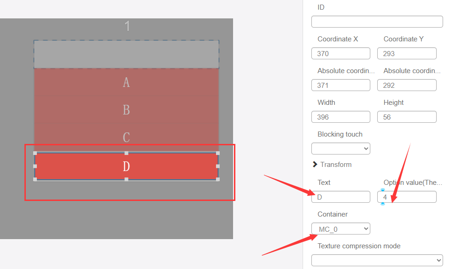
Task: Click the absolute coordinate field showing 292
Action: (x=407, y=86)
